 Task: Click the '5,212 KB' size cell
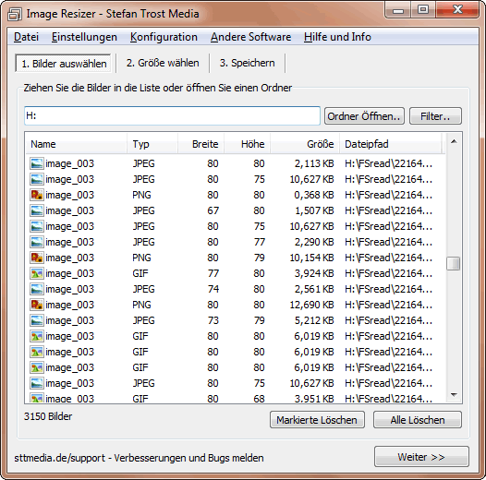click(x=314, y=320)
